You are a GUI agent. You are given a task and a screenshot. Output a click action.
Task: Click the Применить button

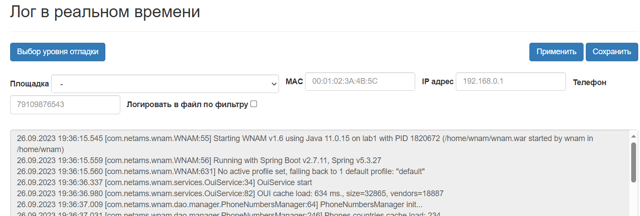[556, 52]
